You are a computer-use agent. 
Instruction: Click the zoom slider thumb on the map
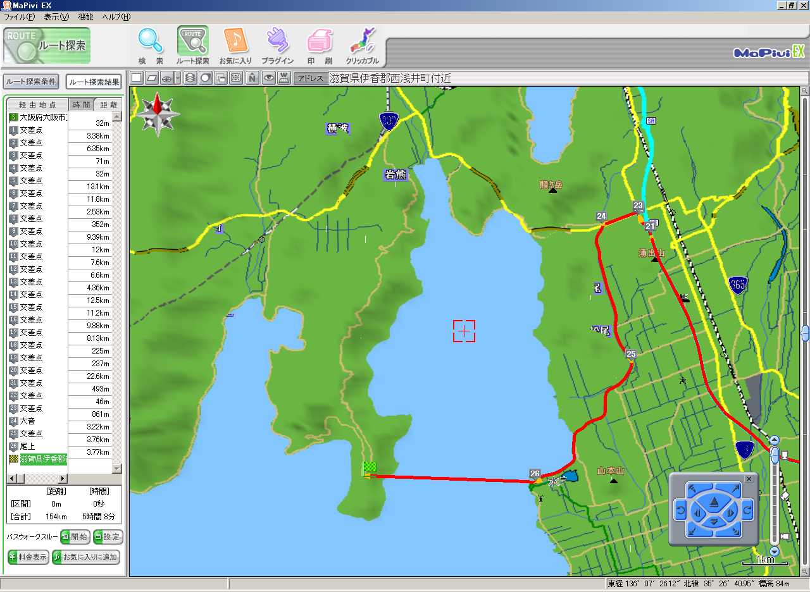click(x=774, y=455)
